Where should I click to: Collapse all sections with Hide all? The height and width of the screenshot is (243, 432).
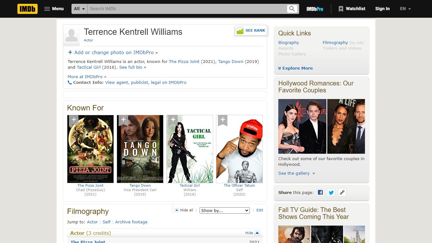coord(184,210)
